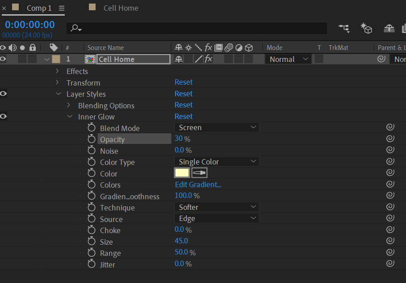The image size is (406, 283).
Task: Open the Comp 1 panel menu
Action: pyautogui.click(x=62, y=8)
